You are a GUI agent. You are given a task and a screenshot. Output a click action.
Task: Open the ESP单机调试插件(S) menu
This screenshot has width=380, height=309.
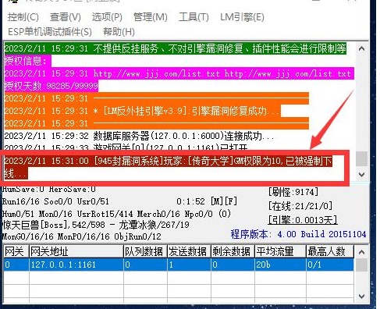click(50, 32)
